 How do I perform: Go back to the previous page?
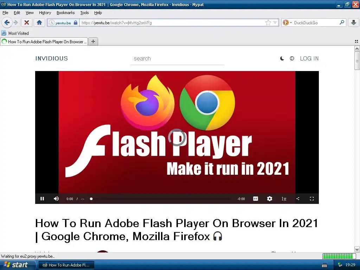point(7,22)
